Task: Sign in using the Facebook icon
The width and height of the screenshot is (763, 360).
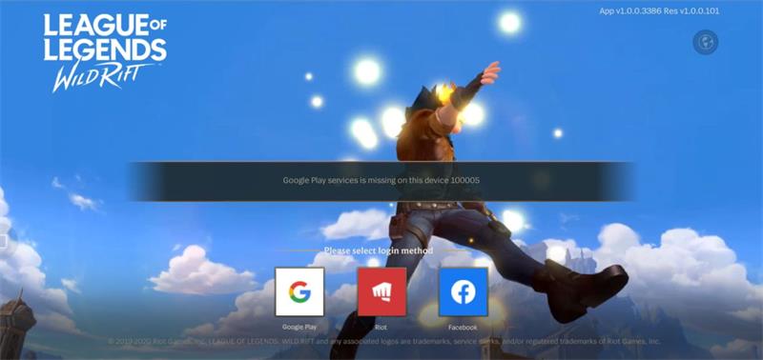Action: pos(464,291)
